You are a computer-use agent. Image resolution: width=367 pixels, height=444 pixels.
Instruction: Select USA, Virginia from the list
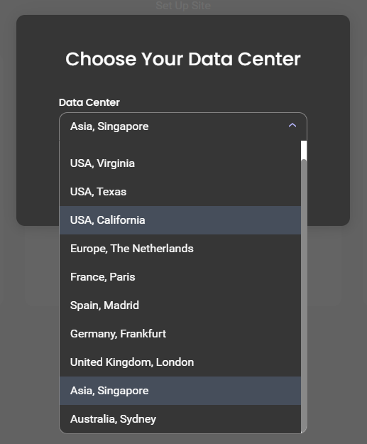coord(180,163)
